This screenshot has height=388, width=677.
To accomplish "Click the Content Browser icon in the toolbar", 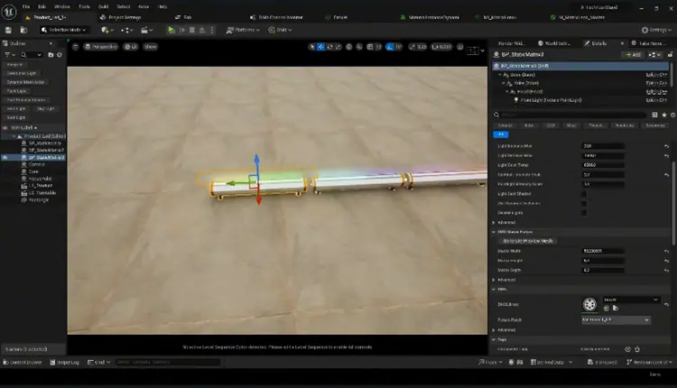I will [x=23, y=30].
